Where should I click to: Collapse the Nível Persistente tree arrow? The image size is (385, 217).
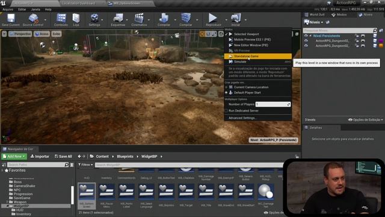[310, 36]
